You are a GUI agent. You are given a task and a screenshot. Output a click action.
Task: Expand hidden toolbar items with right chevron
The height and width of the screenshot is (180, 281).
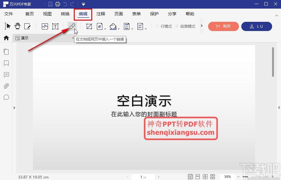pyautogui.click(x=201, y=26)
